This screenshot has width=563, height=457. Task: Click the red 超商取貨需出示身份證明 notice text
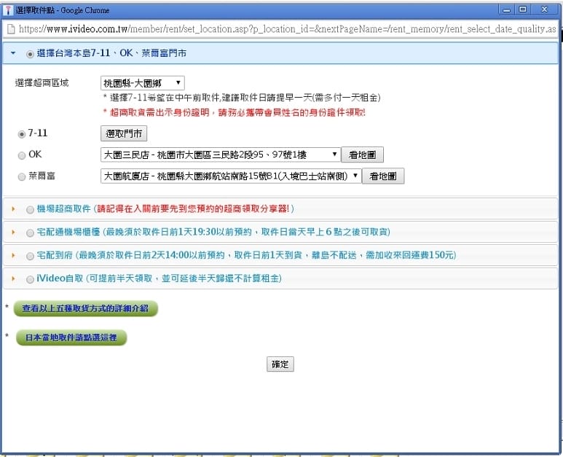tap(234, 112)
